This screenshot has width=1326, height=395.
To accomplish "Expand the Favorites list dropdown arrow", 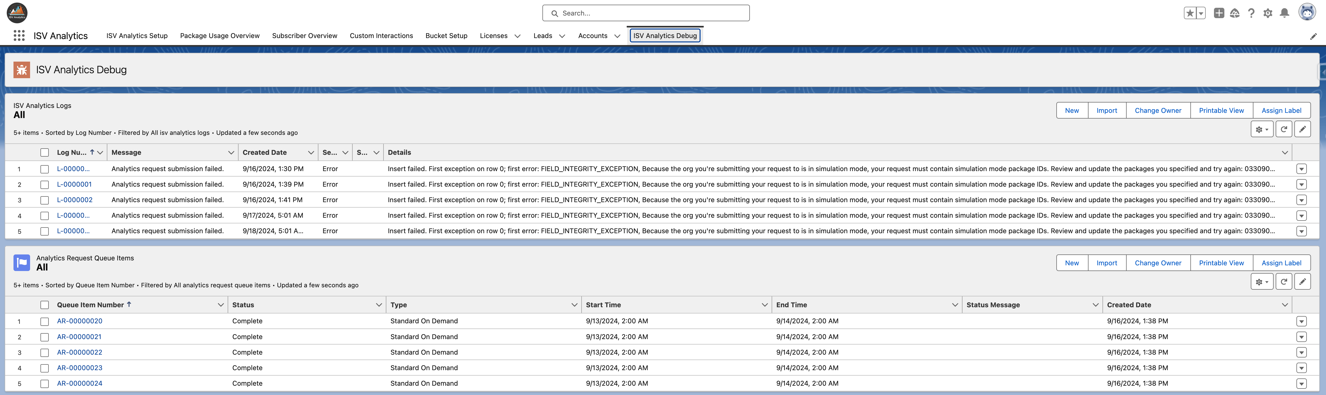I will tap(1201, 13).
